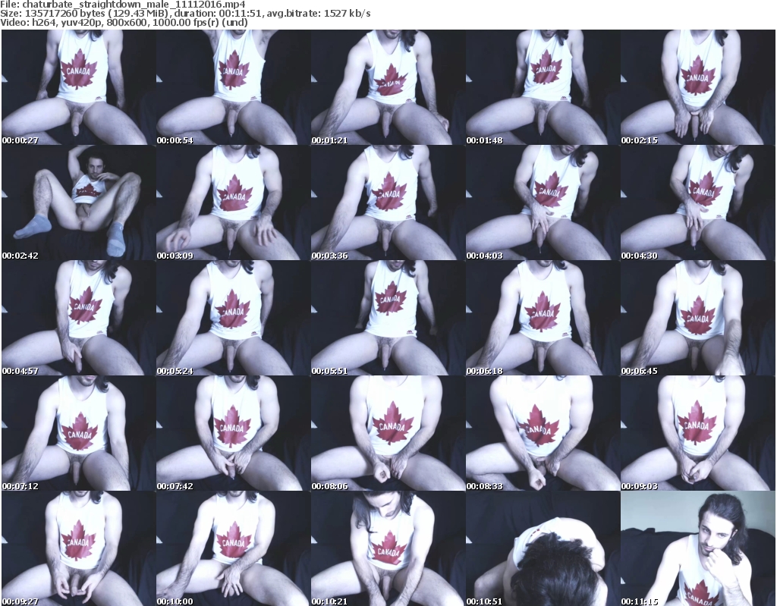Pick the frame stamped 00:02:15

point(697,87)
